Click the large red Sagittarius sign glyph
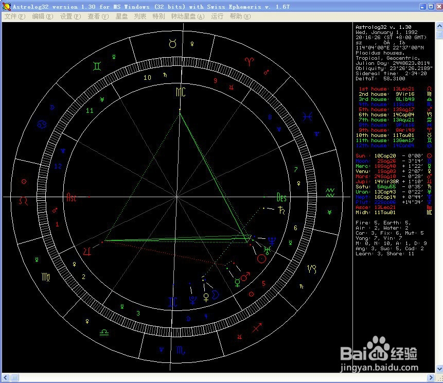 pos(257,327)
